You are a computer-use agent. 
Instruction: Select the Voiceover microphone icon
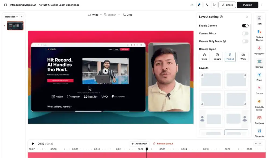click(259, 48)
